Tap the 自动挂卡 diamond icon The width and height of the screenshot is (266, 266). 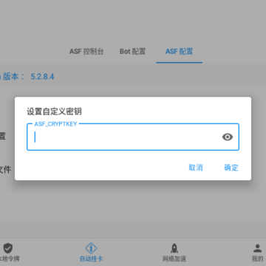[91, 248]
